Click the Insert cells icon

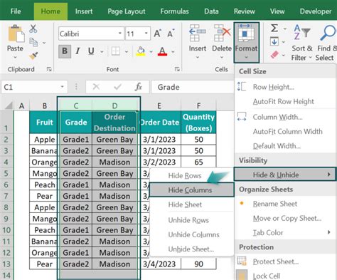pyautogui.click(x=197, y=33)
